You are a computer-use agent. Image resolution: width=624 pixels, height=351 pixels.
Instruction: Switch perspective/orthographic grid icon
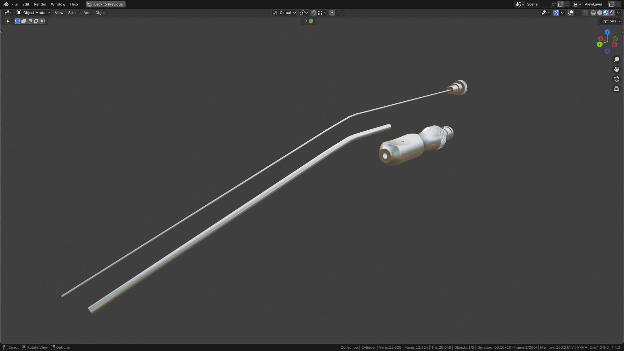617,89
